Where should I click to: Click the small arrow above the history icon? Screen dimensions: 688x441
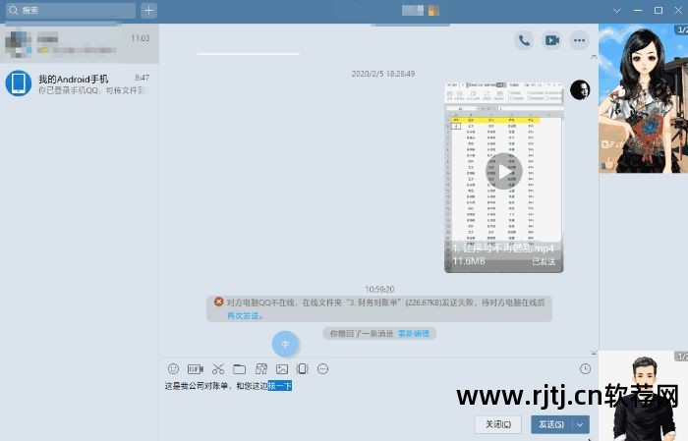(594, 353)
